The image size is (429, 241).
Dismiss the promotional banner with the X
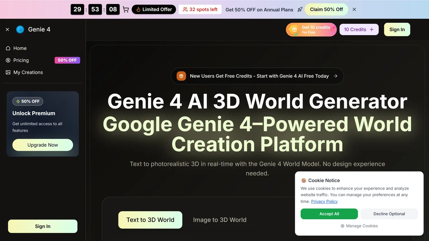(354, 9)
